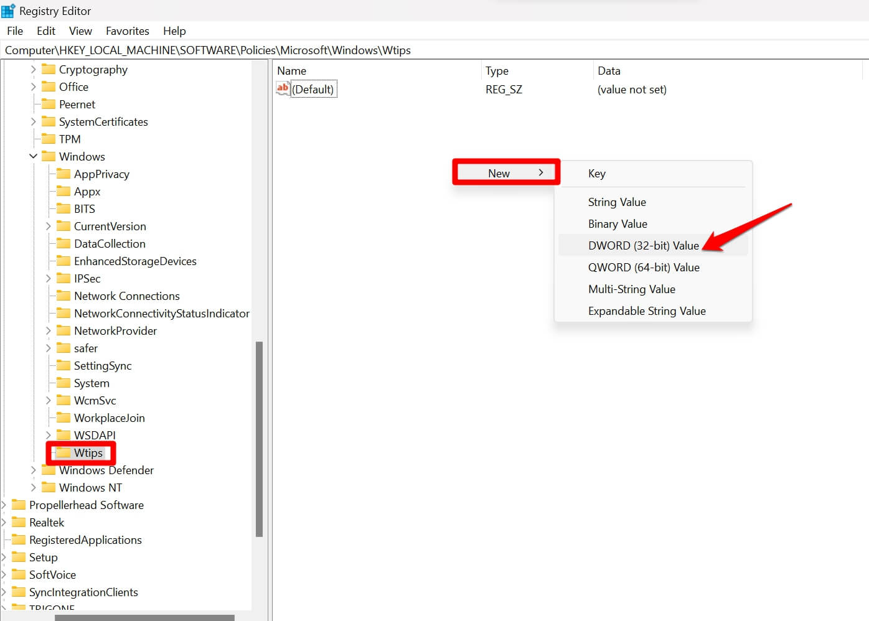Click the Name column header
This screenshot has width=869, height=621.
click(292, 71)
